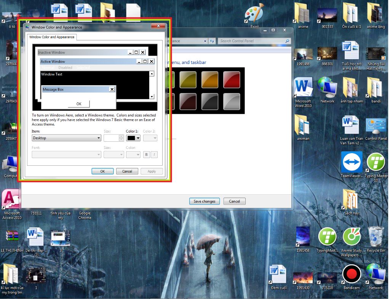390x299 pixels.
Task: Choose the orange color swatch
Action: 210,80
